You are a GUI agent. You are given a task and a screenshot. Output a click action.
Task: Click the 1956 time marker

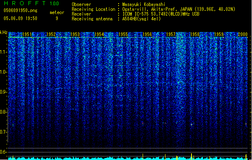pos(147,34)
